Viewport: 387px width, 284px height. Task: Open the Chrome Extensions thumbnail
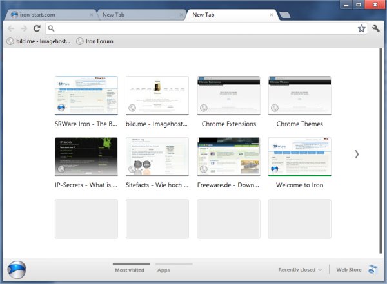coord(229,95)
